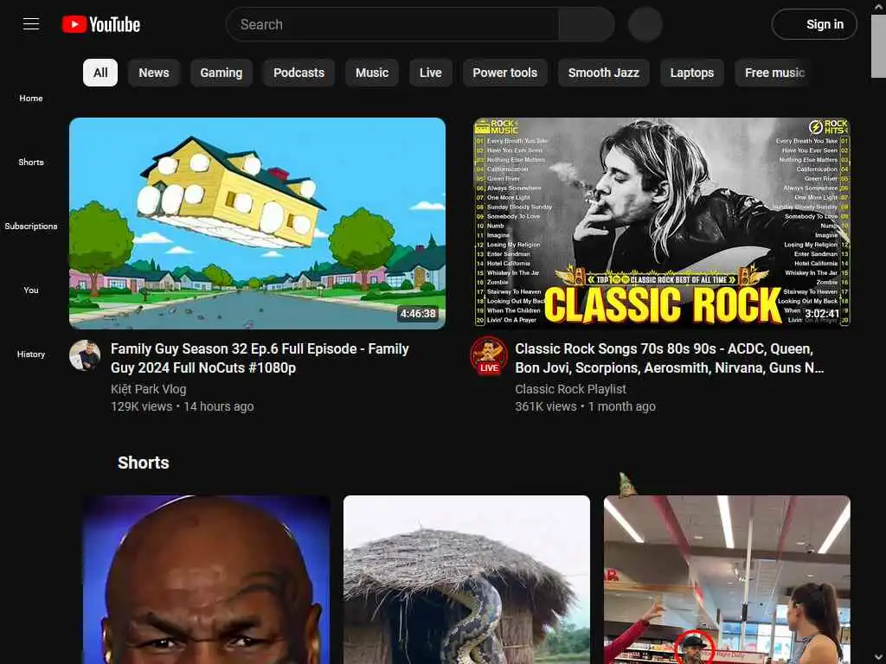Click the scrollbar down arrow
The width and height of the screenshot is (886, 664).
pyautogui.click(x=879, y=657)
